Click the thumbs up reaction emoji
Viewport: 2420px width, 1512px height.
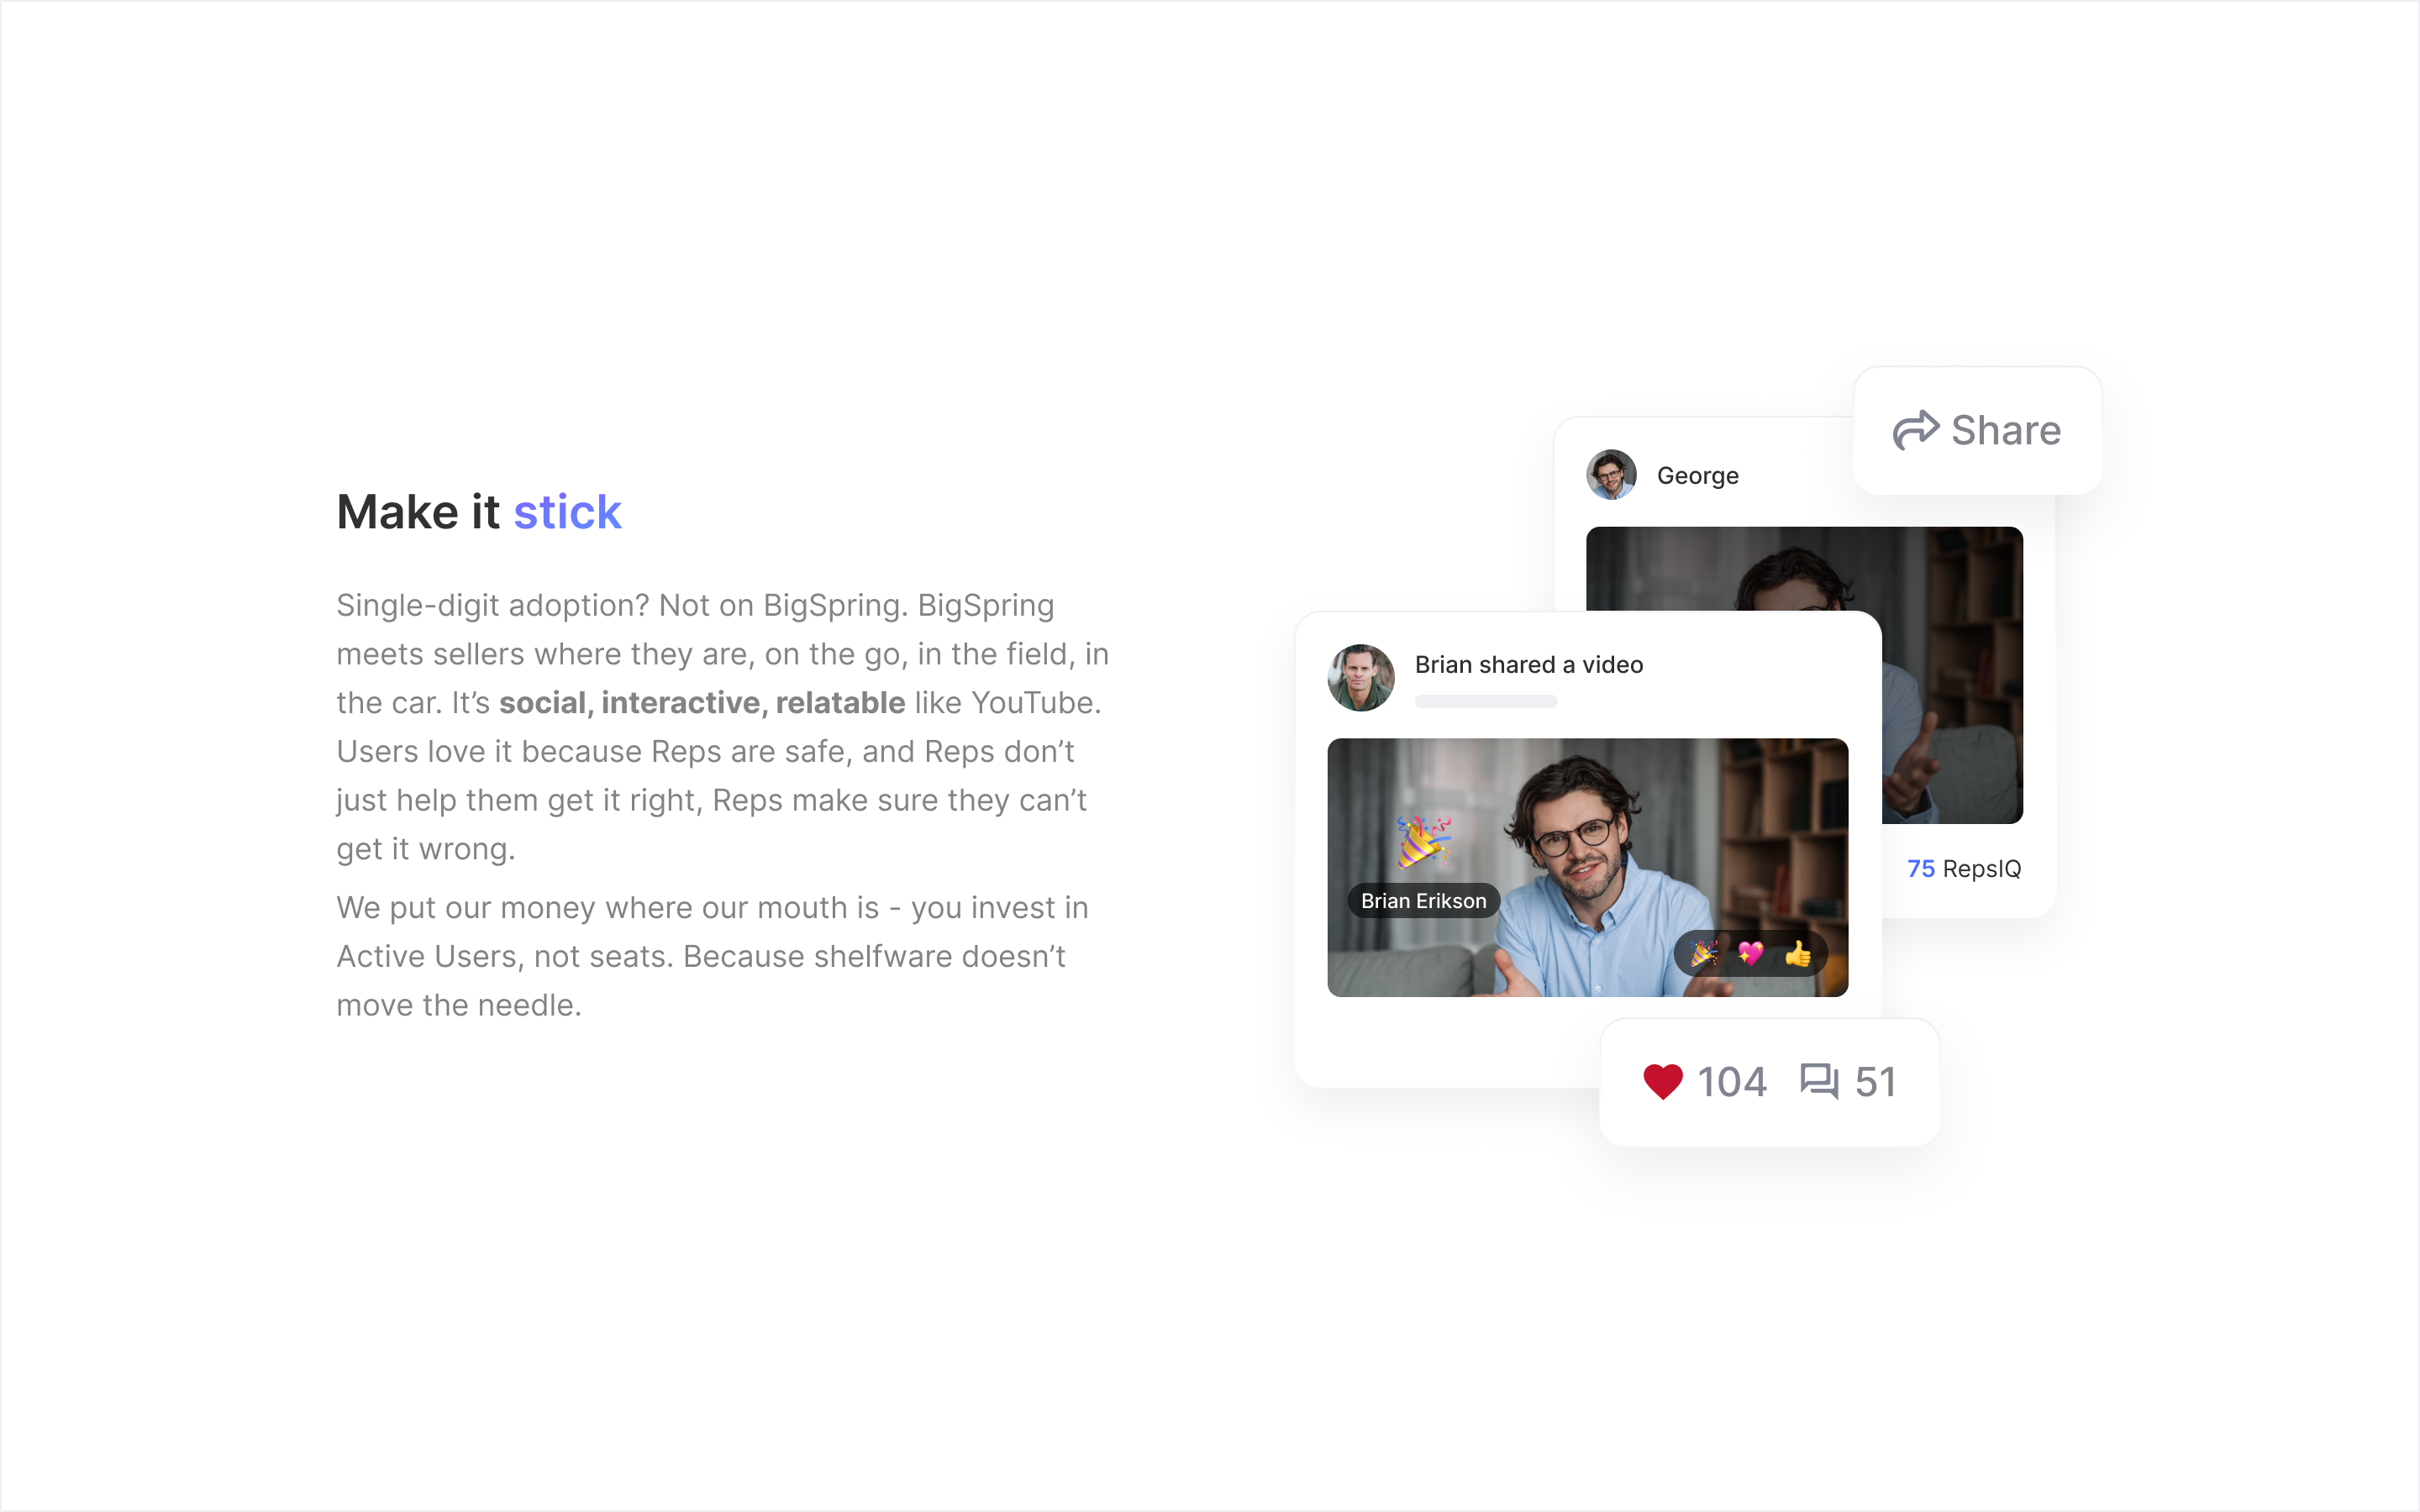1797,954
